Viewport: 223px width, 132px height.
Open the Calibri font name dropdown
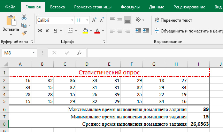point(72,20)
